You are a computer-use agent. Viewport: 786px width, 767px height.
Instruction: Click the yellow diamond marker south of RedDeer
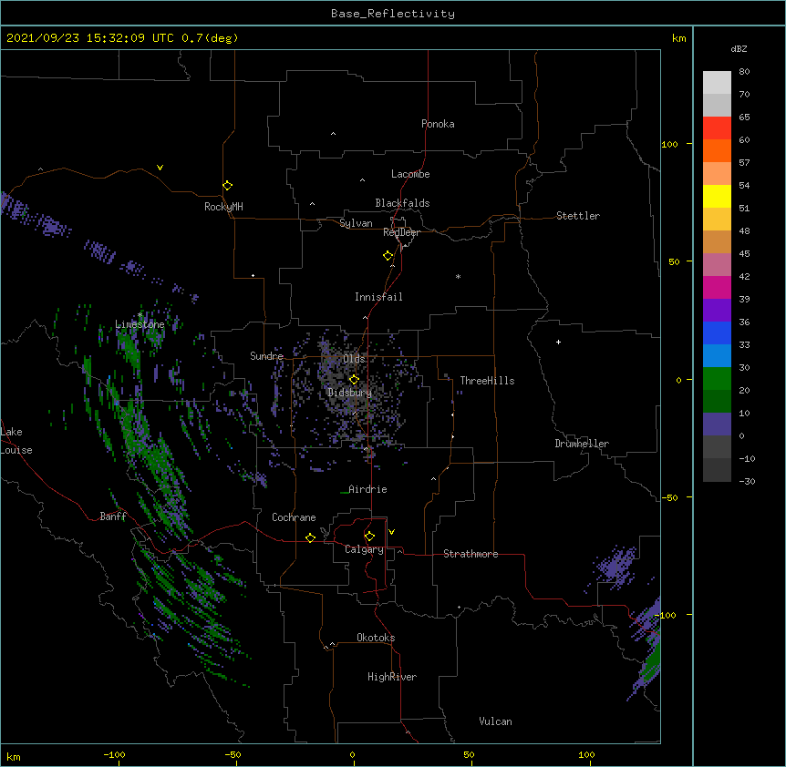point(388,256)
